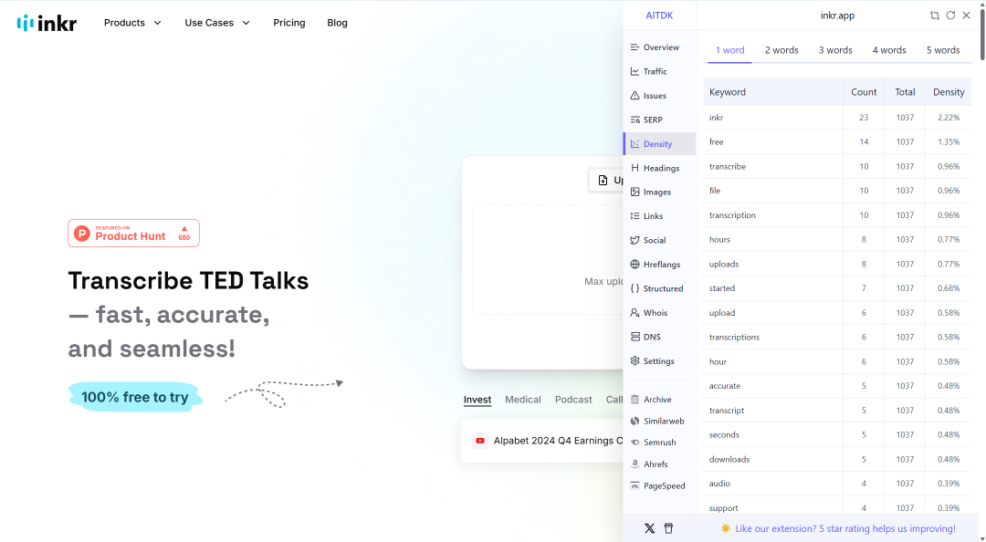Viewport: 986px width, 542px height.
Task: Click the X (Twitter) icon in footer
Action: pyautogui.click(x=650, y=529)
